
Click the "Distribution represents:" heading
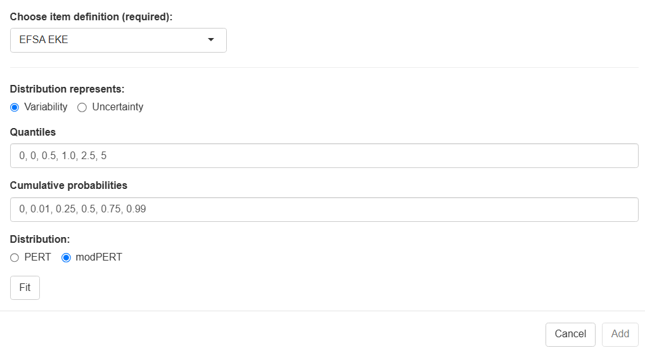[67, 89]
